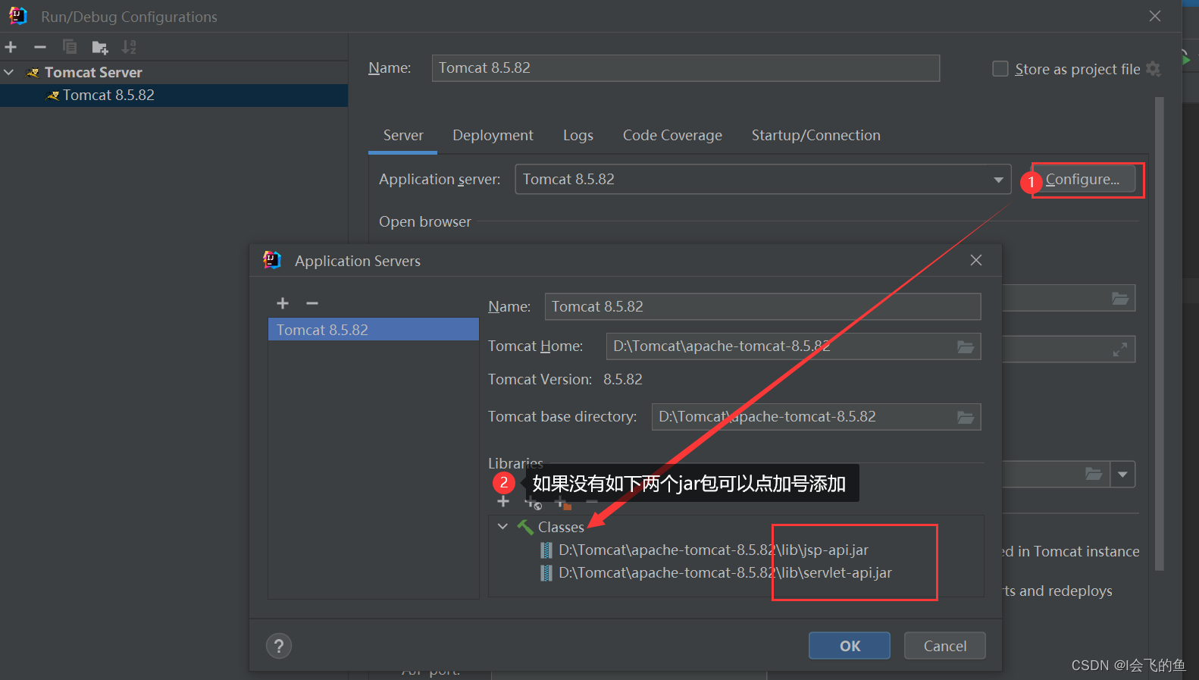Browse for Tomcat Home folder
Screen dimensions: 1199x680
click(966, 346)
